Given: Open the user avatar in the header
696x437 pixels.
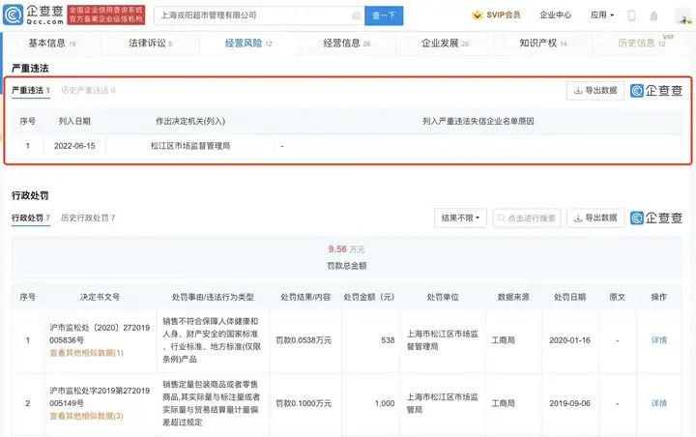Looking at the screenshot, I should tap(684, 16).
